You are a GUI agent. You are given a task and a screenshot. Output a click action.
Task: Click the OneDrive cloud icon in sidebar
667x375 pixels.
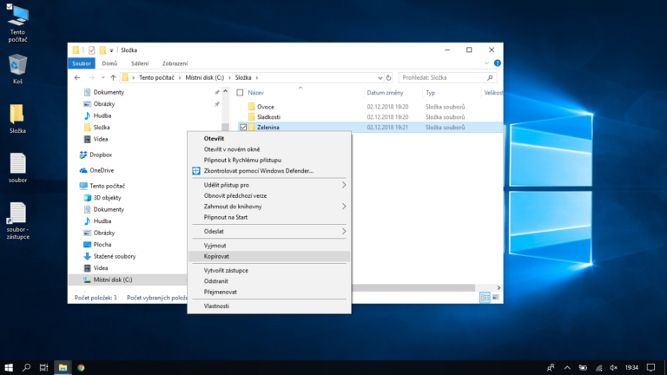84,170
